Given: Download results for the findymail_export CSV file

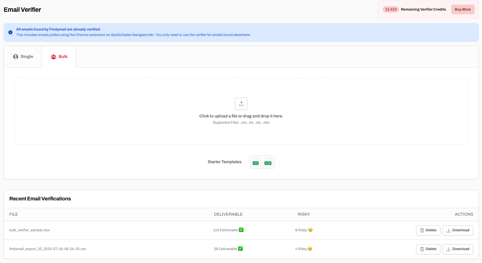Looking at the screenshot, I should [457, 249].
